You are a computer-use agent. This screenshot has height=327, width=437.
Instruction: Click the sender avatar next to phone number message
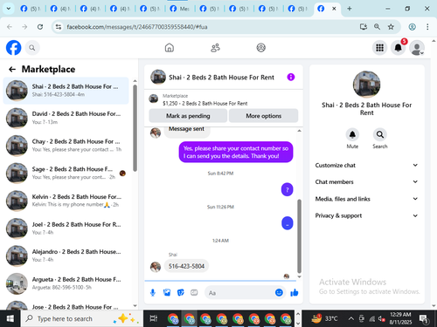156,267
